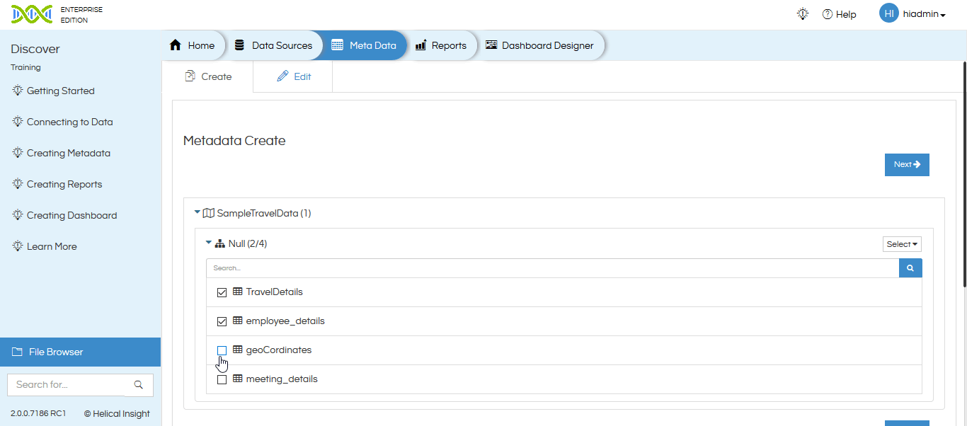The width and height of the screenshot is (967, 426).
Task: Open the Getting Started training link
Action: tap(61, 91)
